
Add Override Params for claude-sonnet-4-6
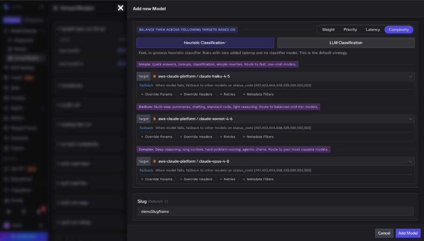157,136
